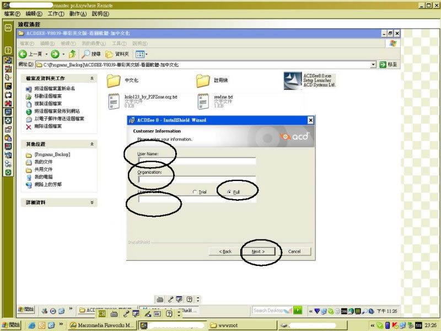Viewport: 441px width, 331px height.
Task: Open the 中文化 folder
Action: 122,81
